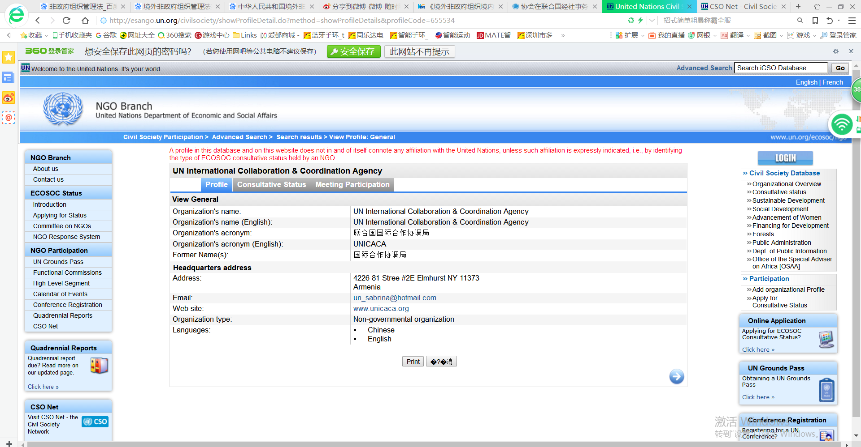The height and width of the screenshot is (447, 861).
Task: Open the Links bookmarks folder
Action: [244, 35]
